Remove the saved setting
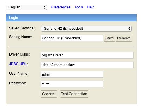The height and width of the screenshot is (109, 142). tap(124, 38)
